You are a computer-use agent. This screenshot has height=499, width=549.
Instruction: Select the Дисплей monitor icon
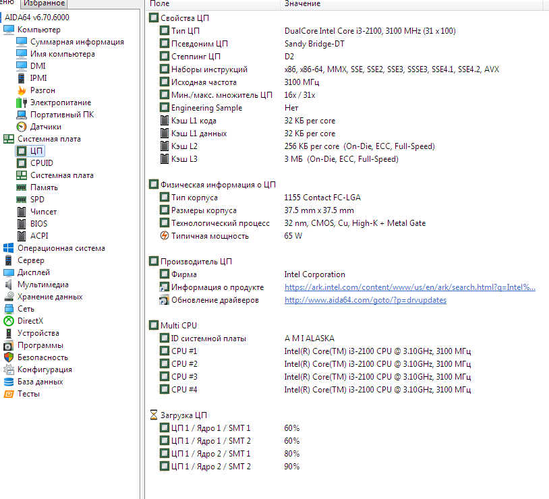8,272
